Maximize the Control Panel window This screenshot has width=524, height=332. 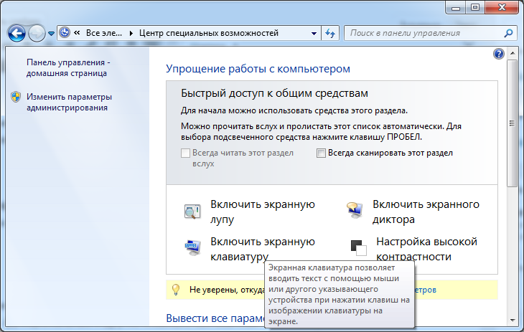pyautogui.click(x=475, y=7)
